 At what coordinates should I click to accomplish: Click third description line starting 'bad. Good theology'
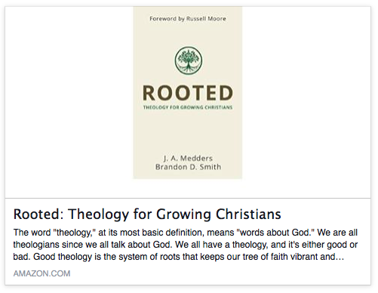(x=179, y=257)
